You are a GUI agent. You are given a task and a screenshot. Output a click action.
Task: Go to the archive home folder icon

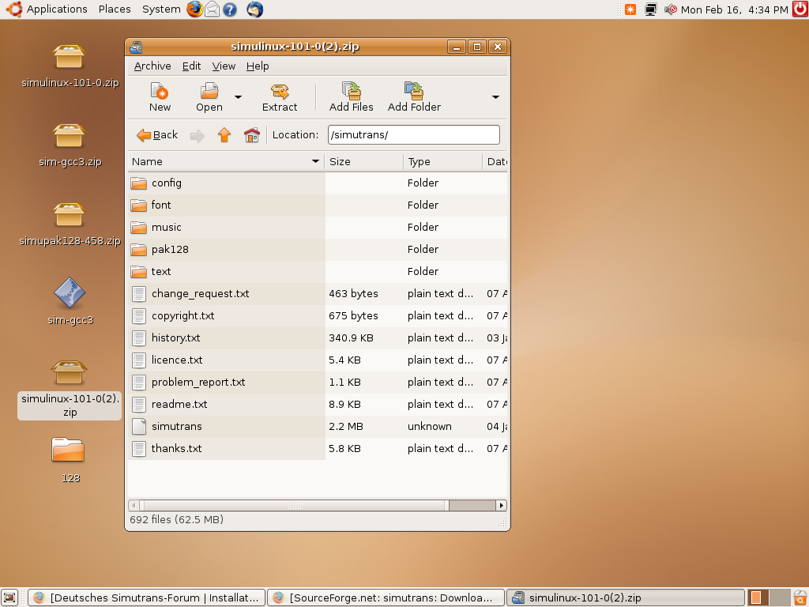coord(251,135)
